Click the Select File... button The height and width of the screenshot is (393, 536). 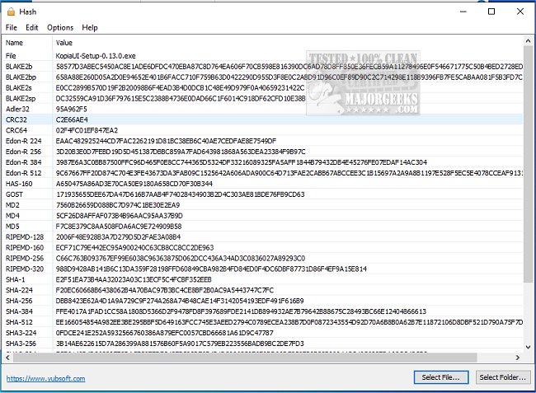[440, 377]
